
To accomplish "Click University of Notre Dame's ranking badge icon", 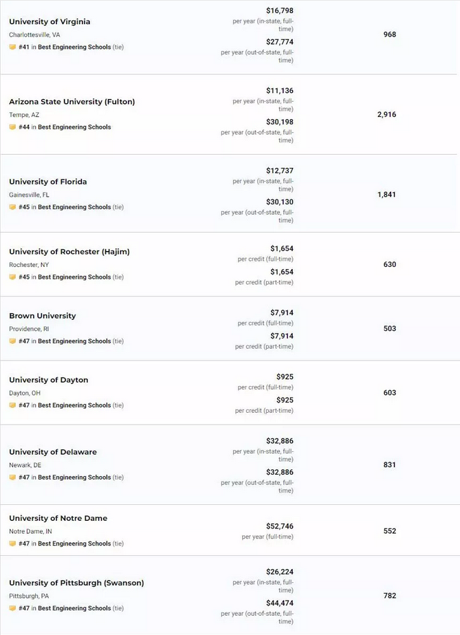I will click(12, 543).
